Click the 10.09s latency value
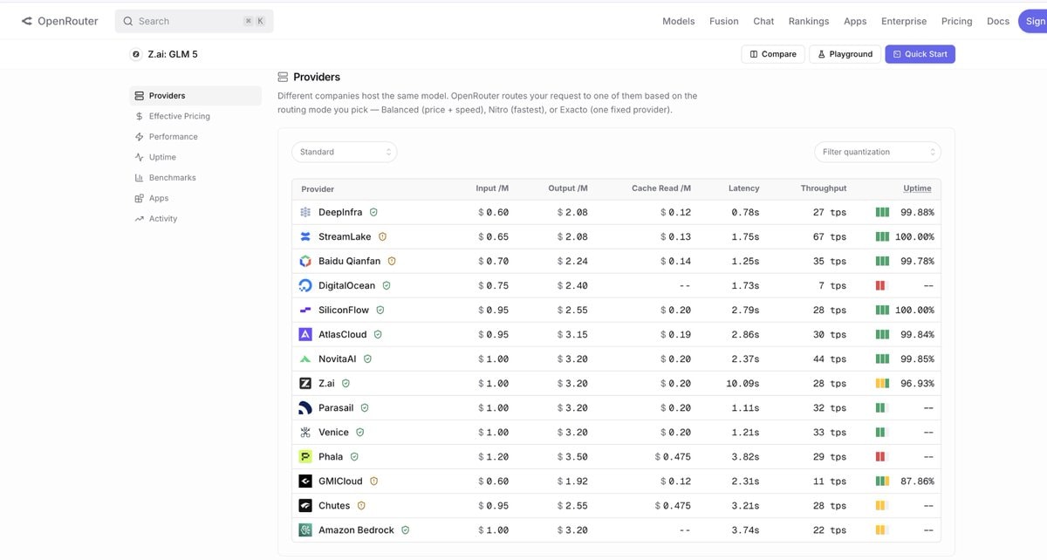This screenshot has width=1047, height=560. [x=742, y=383]
